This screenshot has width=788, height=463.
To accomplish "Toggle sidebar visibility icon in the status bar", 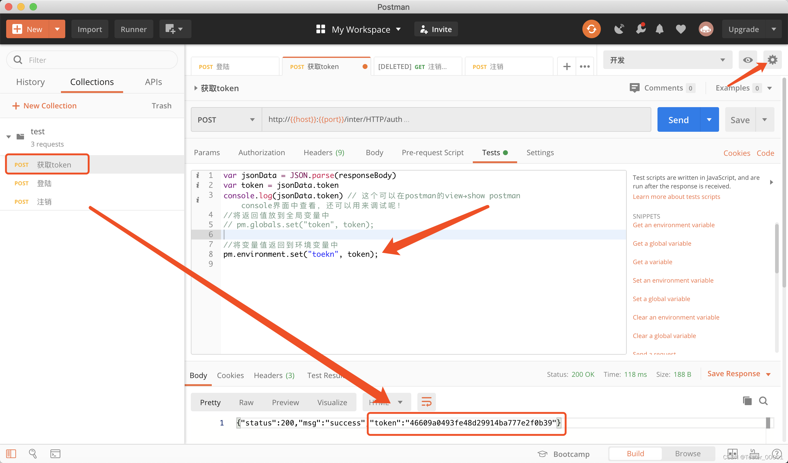I will coord(11,454).
